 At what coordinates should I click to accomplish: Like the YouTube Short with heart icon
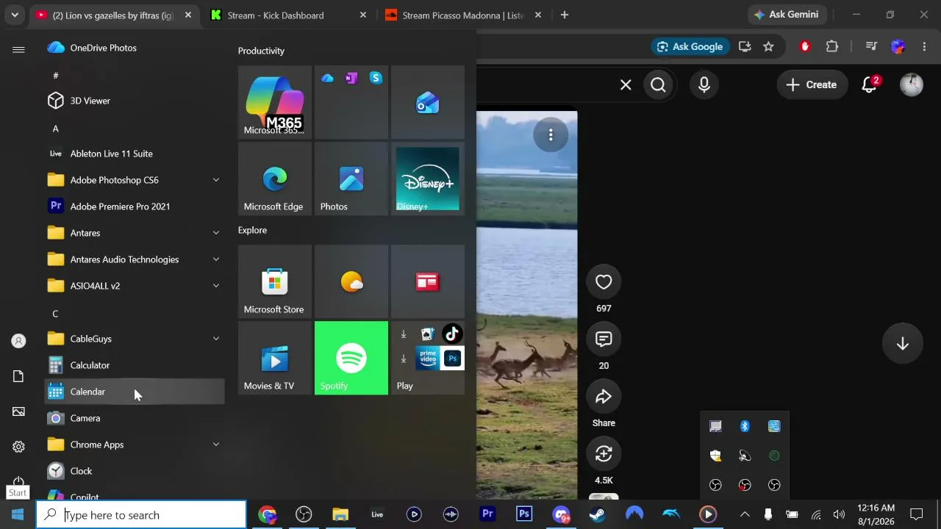(x=604, y=282)
